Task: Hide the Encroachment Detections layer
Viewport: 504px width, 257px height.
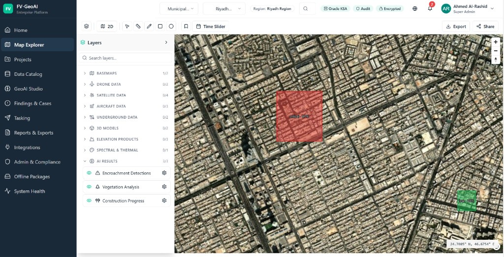Action: coord(89,173)
